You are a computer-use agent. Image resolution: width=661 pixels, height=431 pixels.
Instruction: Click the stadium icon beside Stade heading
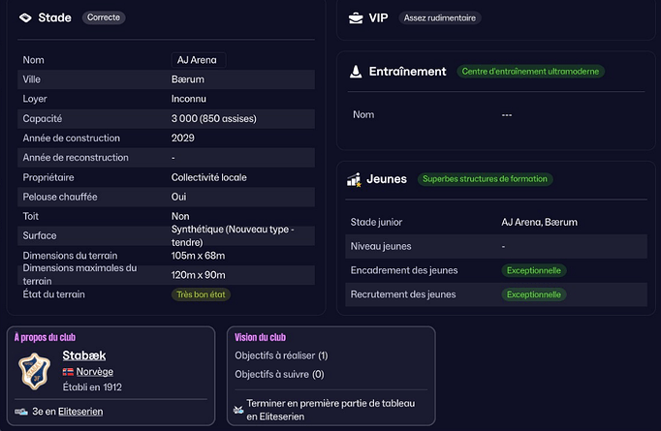(x=25, y=17)
